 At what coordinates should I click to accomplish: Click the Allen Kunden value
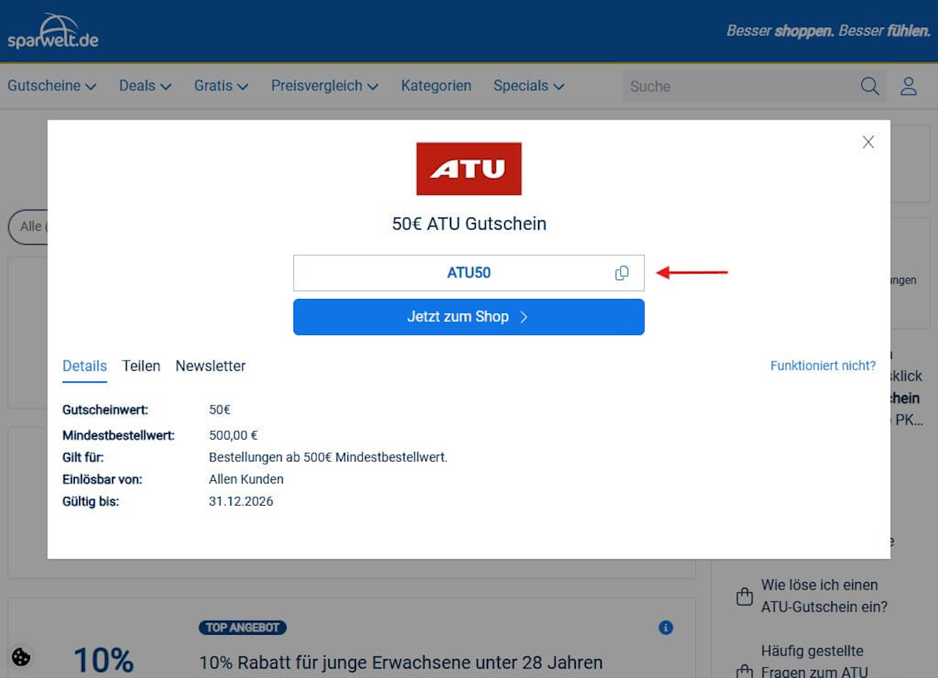pos(246,479)
